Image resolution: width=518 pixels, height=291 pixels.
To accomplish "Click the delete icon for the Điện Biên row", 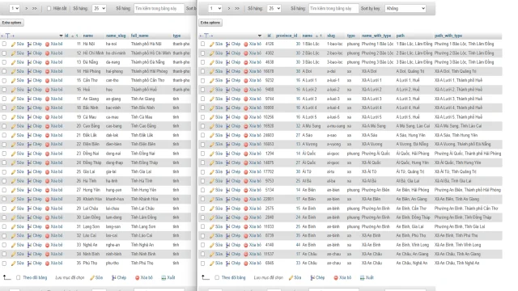I will pyautogui.click(x=47, y=145).
